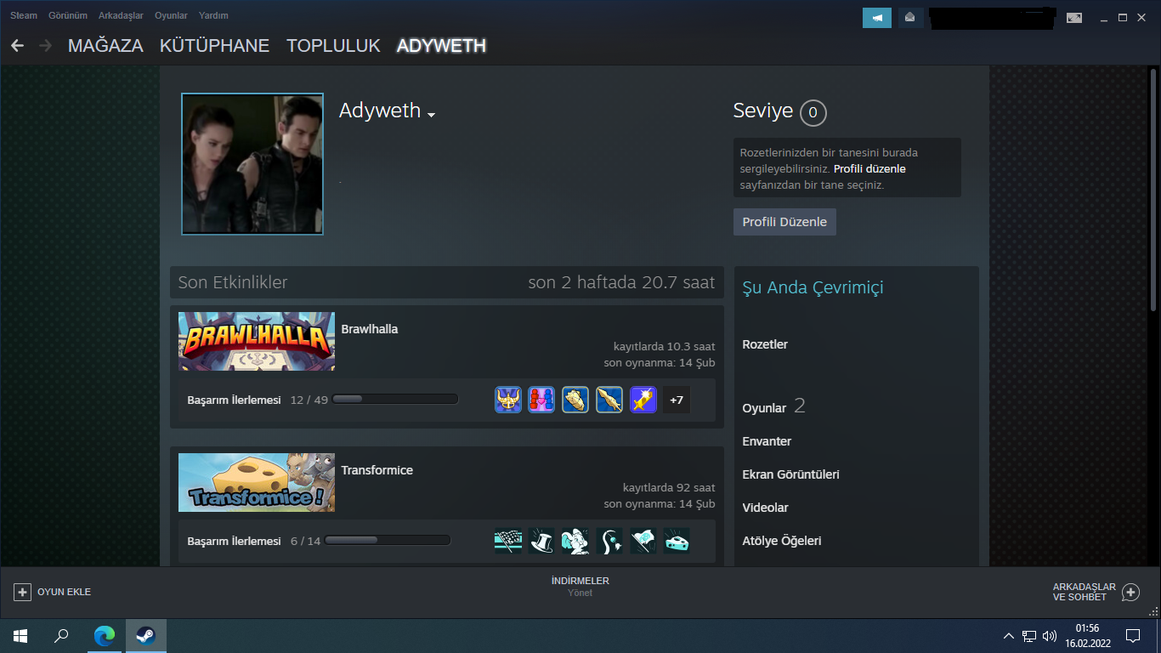Click the 'Şu Anda Çevrimiçi' status text

pyautogui.click(x=813, y=287)
